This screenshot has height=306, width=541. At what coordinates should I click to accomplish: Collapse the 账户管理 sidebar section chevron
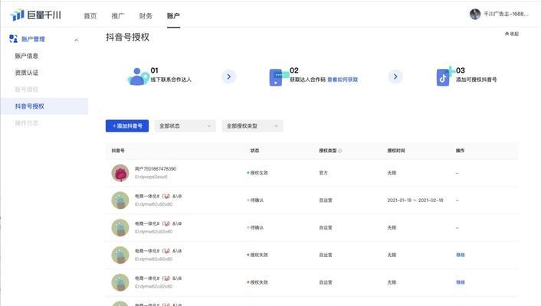[x=77, y=40]
